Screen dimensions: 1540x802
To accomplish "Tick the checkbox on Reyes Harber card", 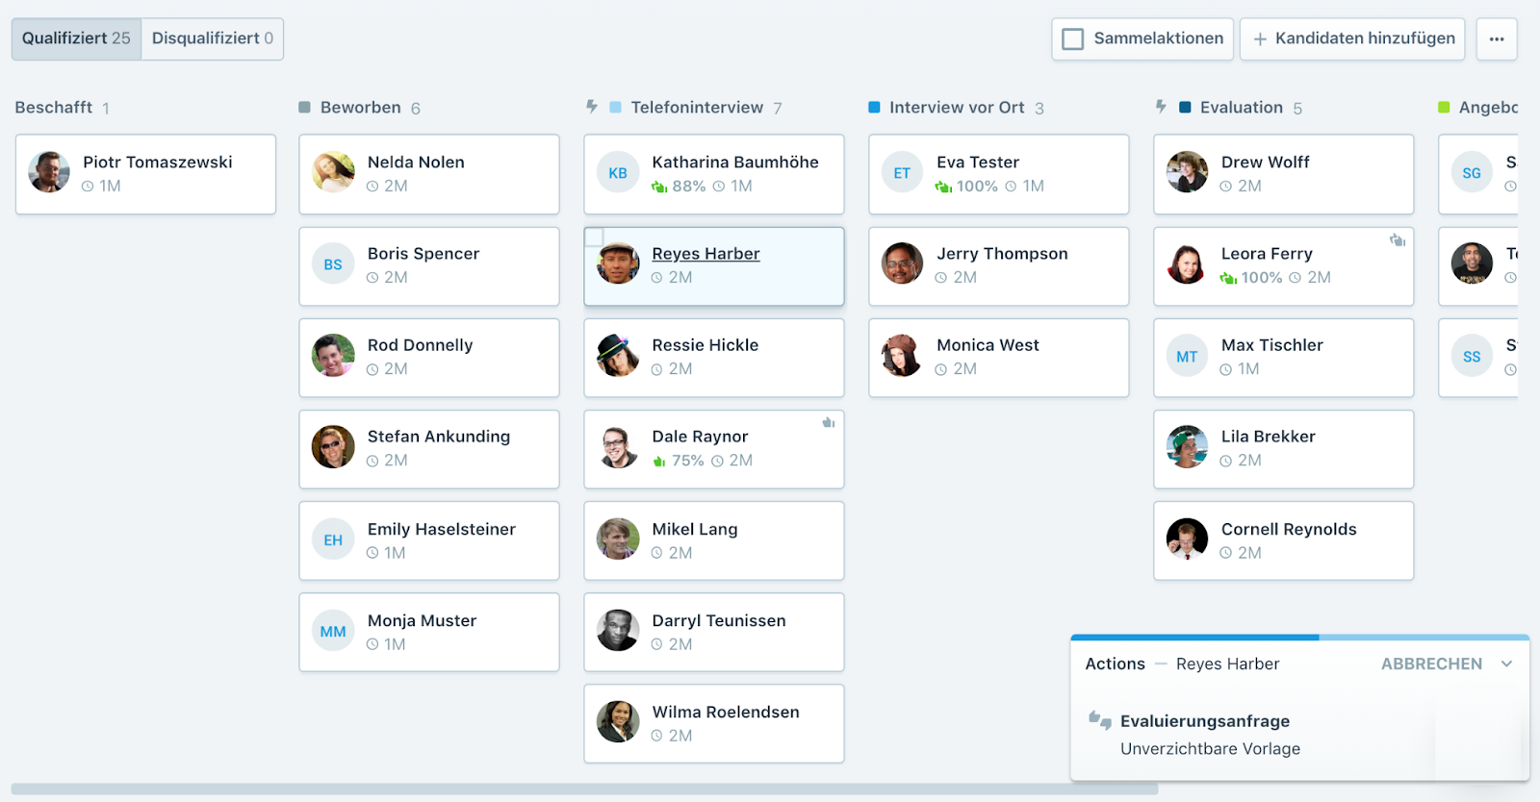I will [x=595, y=237].
